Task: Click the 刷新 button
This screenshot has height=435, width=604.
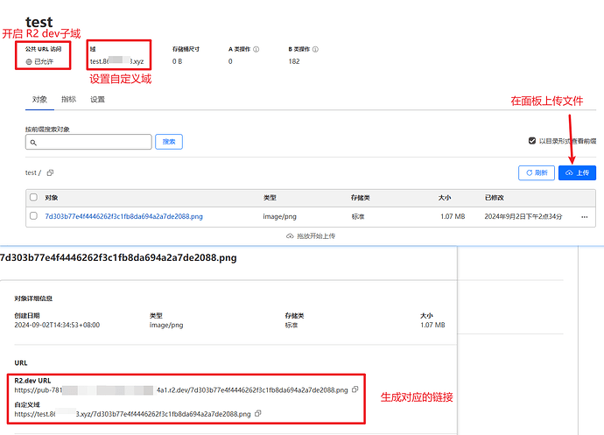Action: pyautogui.click(x=537, y=173)
